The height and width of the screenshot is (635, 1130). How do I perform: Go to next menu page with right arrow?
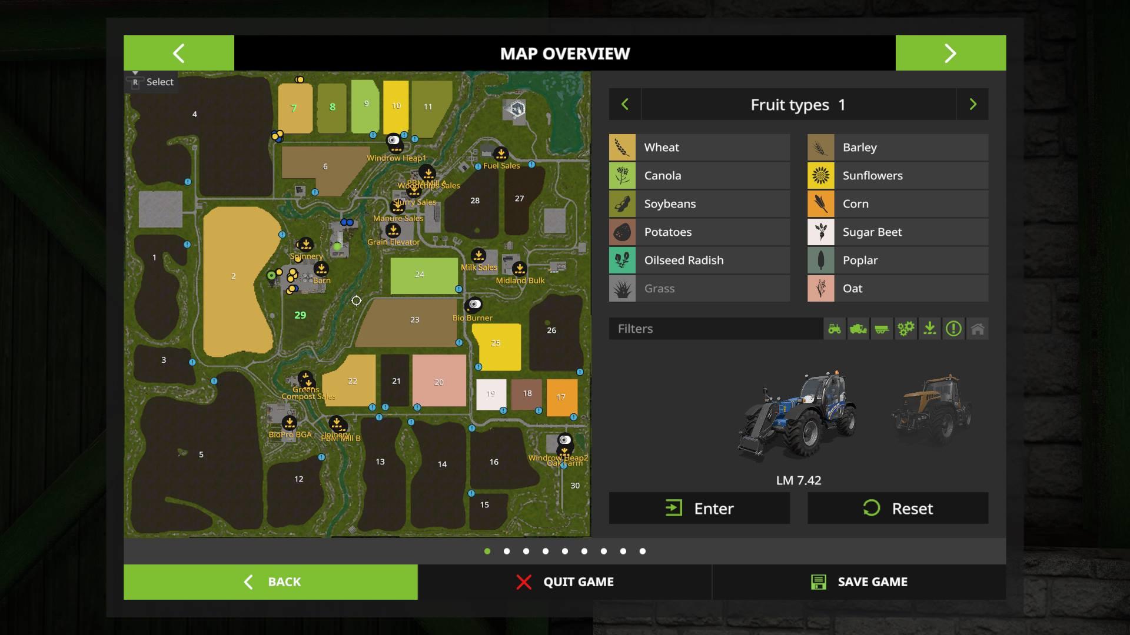pyautogui.click(x=950, y=54)
